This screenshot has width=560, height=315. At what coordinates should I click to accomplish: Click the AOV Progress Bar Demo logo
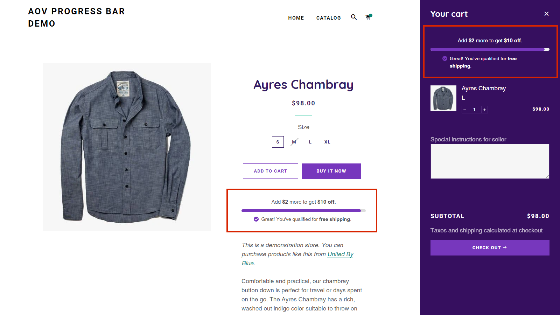click(76, 17)
